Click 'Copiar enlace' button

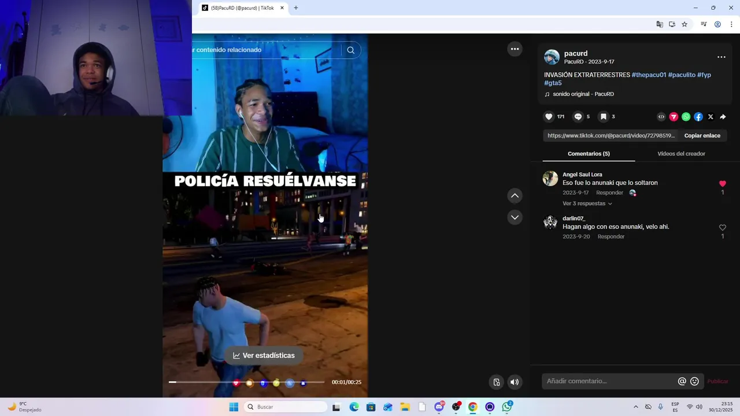pyautogui.click(x=702, y=136)
